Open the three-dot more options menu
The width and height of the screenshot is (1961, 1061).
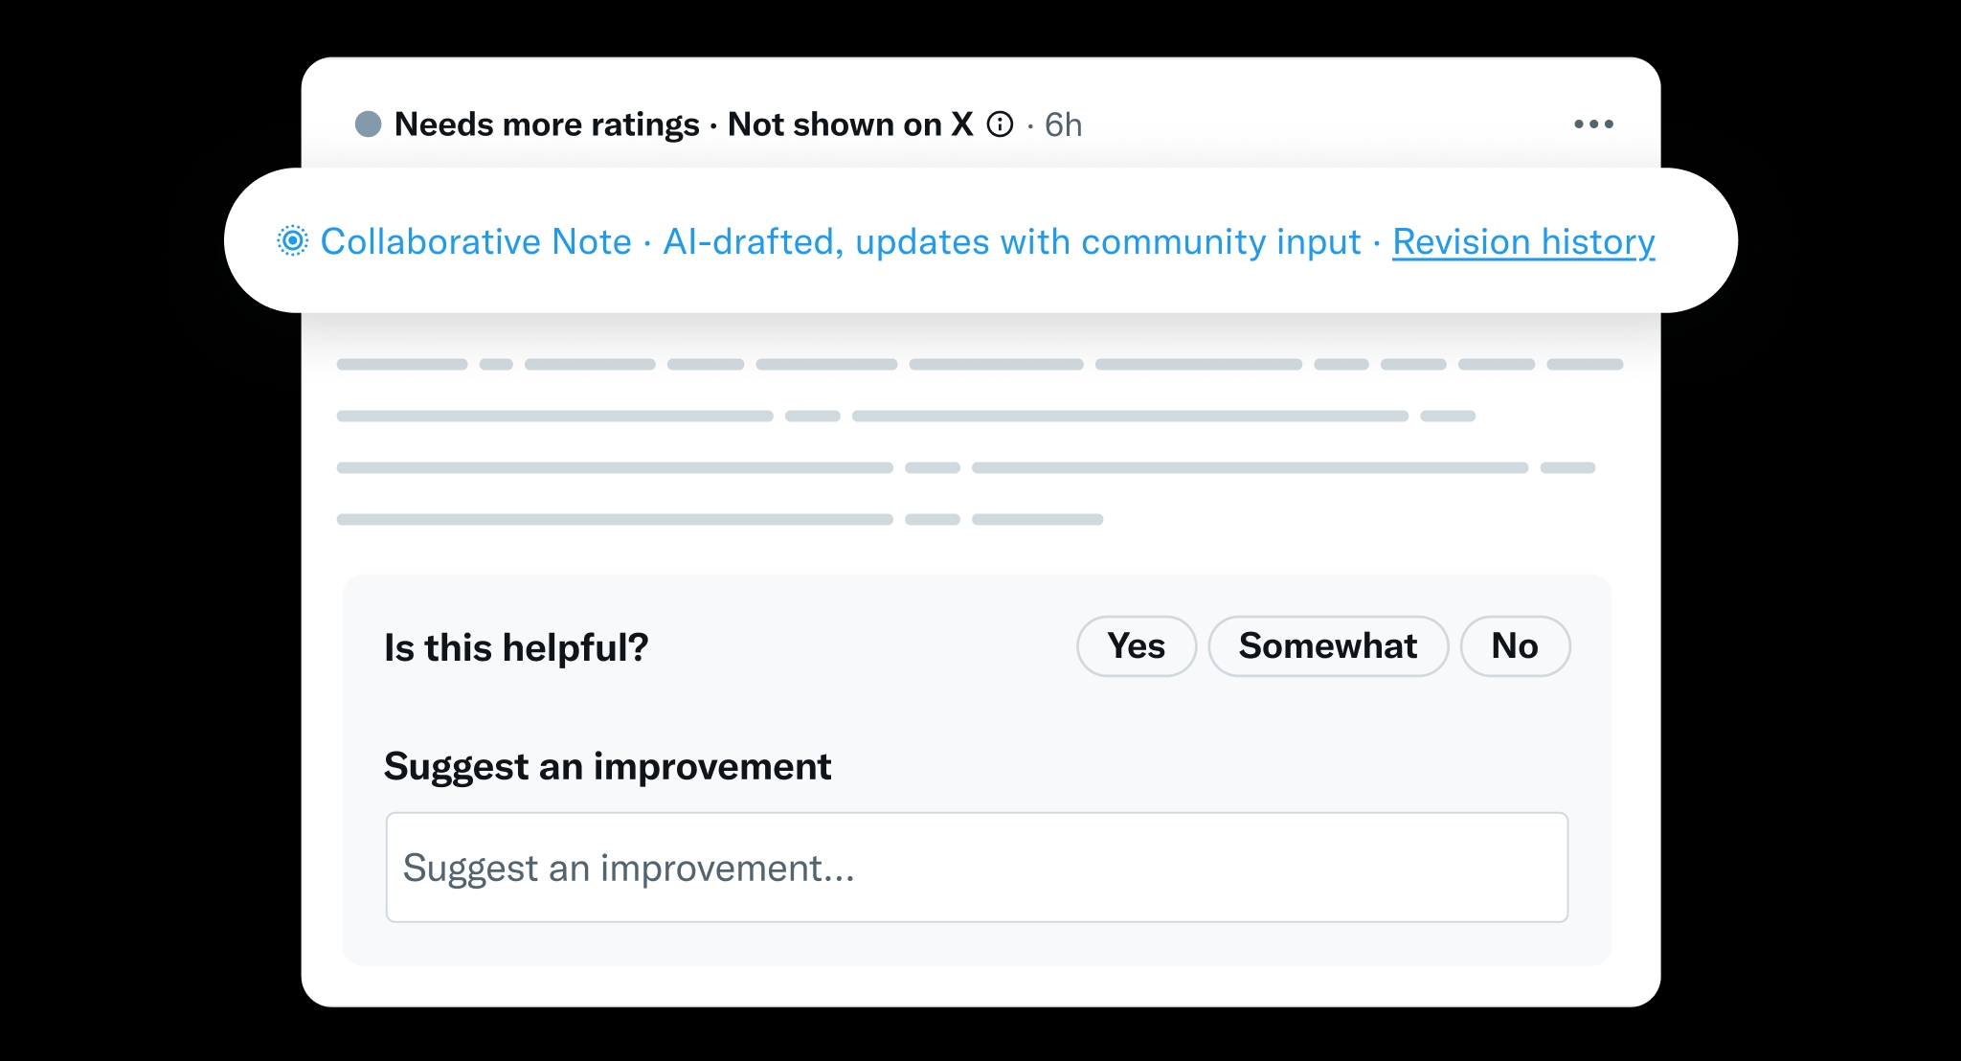(x=1593, y=124)
